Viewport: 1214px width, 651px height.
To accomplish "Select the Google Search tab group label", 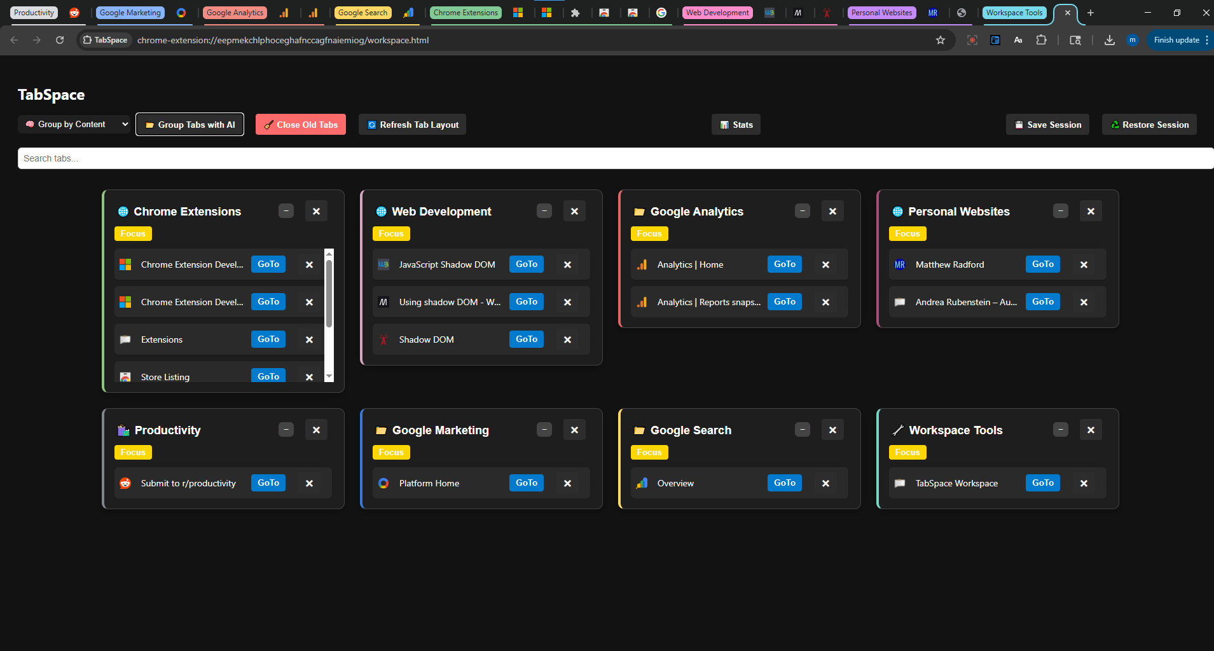I will tap(363, 13).
